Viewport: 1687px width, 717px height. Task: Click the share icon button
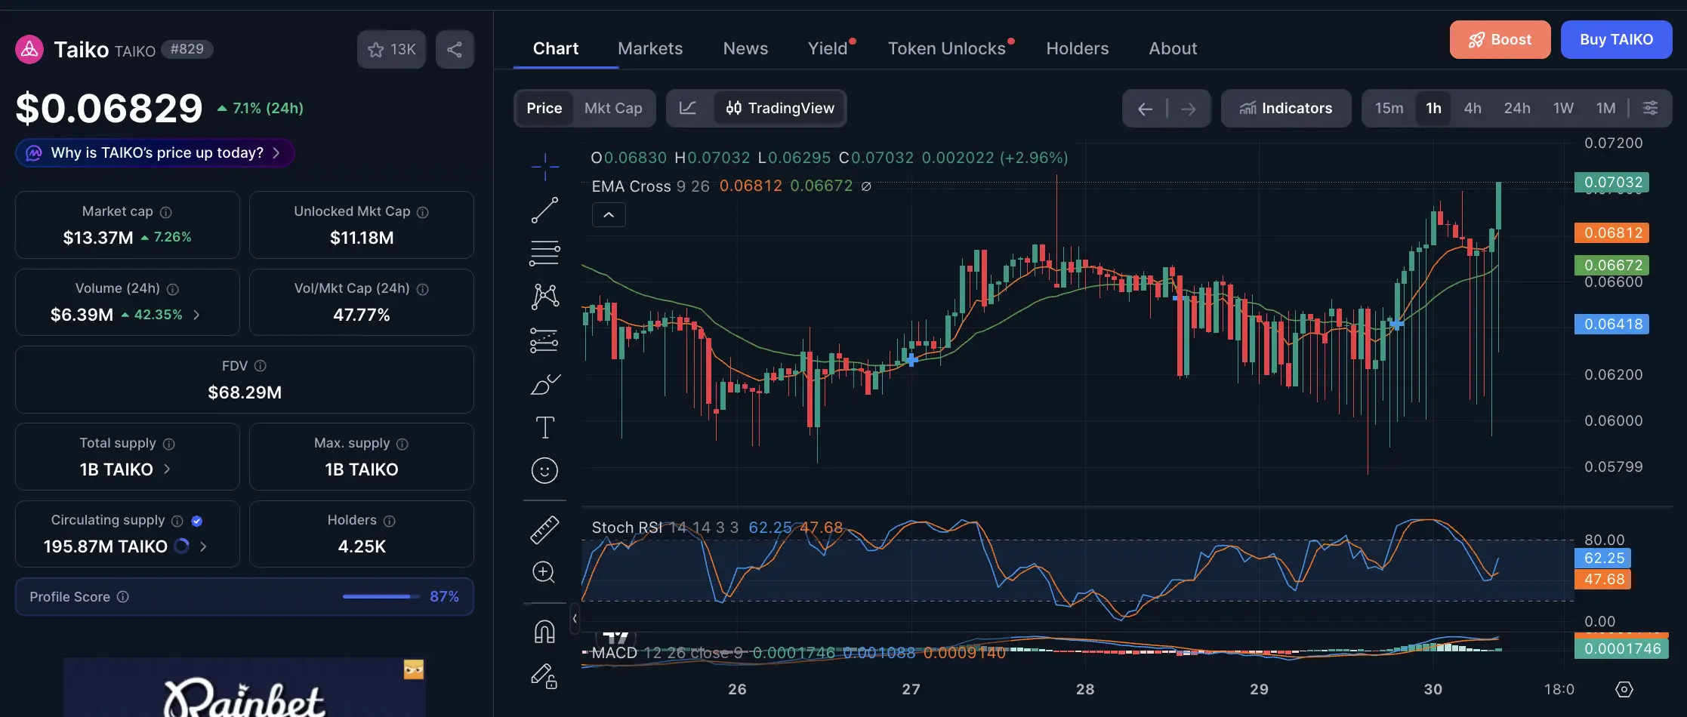click(x=455, y=50)
